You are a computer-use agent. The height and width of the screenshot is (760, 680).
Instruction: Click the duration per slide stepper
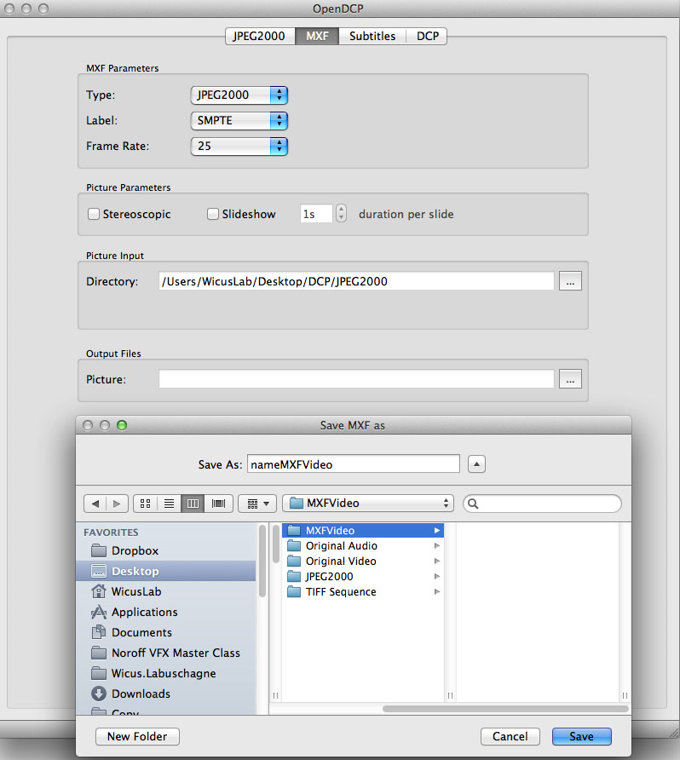[341, 213]
